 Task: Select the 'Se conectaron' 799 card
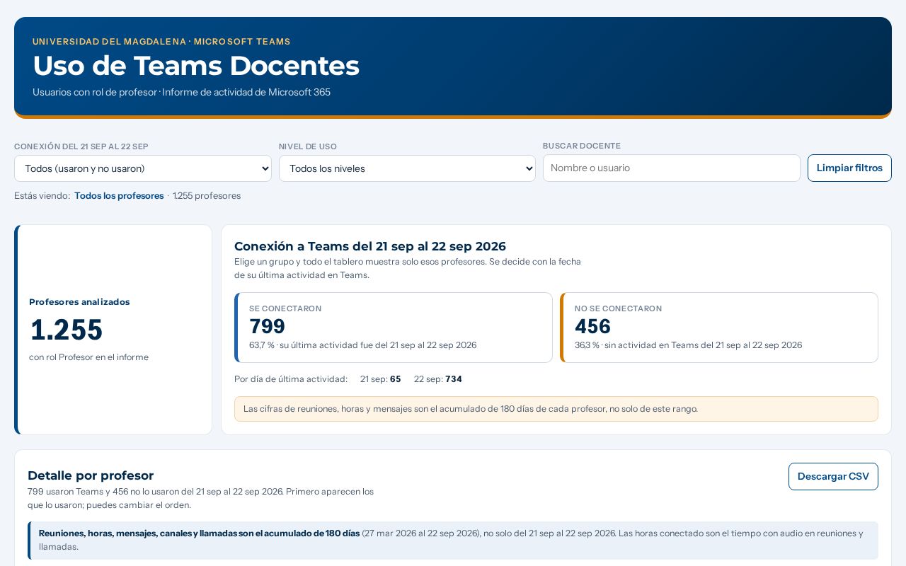click(394, 328)
